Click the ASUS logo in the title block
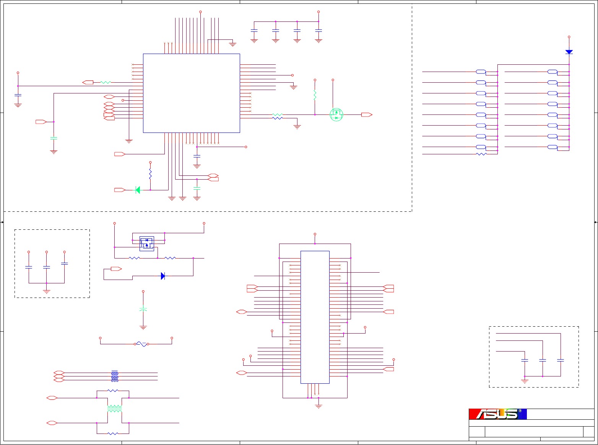The height and width of the screenshot is (445, 598). (x=498, y=414)
